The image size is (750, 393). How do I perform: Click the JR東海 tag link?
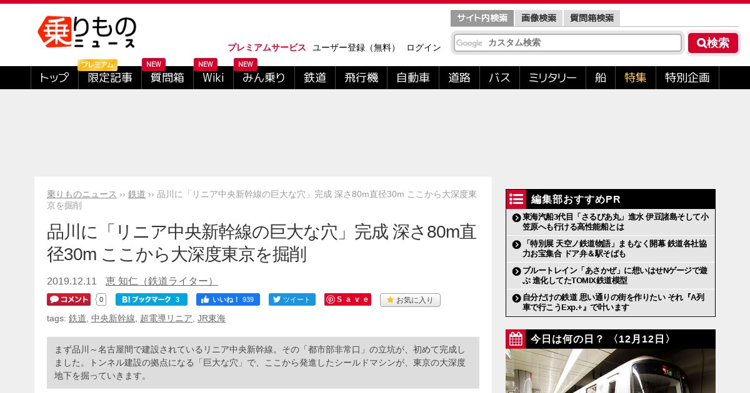pyautogui.click(x=211, y=318)
